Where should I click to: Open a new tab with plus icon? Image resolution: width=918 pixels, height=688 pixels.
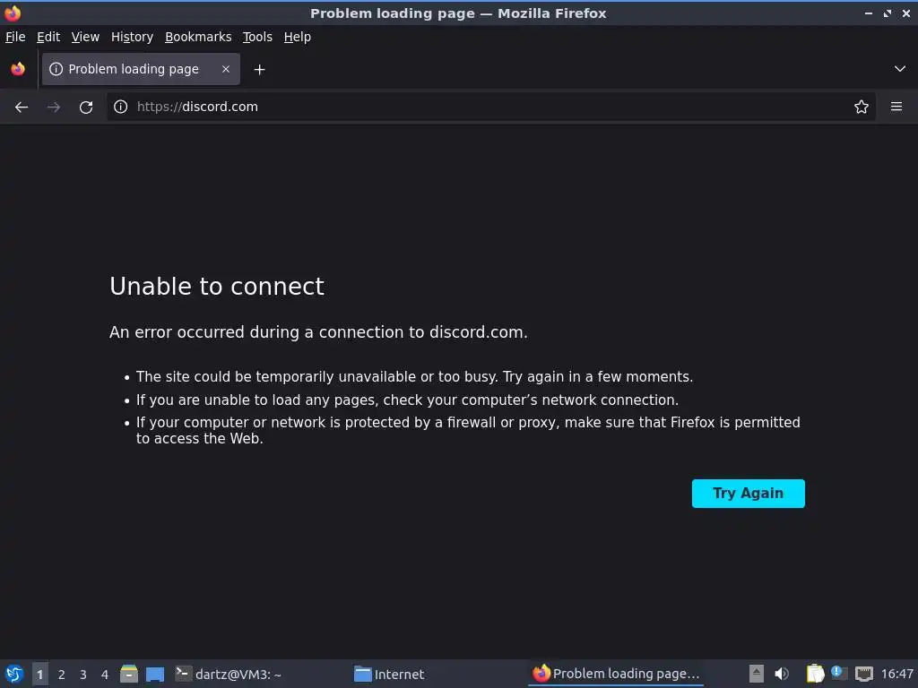pos(259,70)
